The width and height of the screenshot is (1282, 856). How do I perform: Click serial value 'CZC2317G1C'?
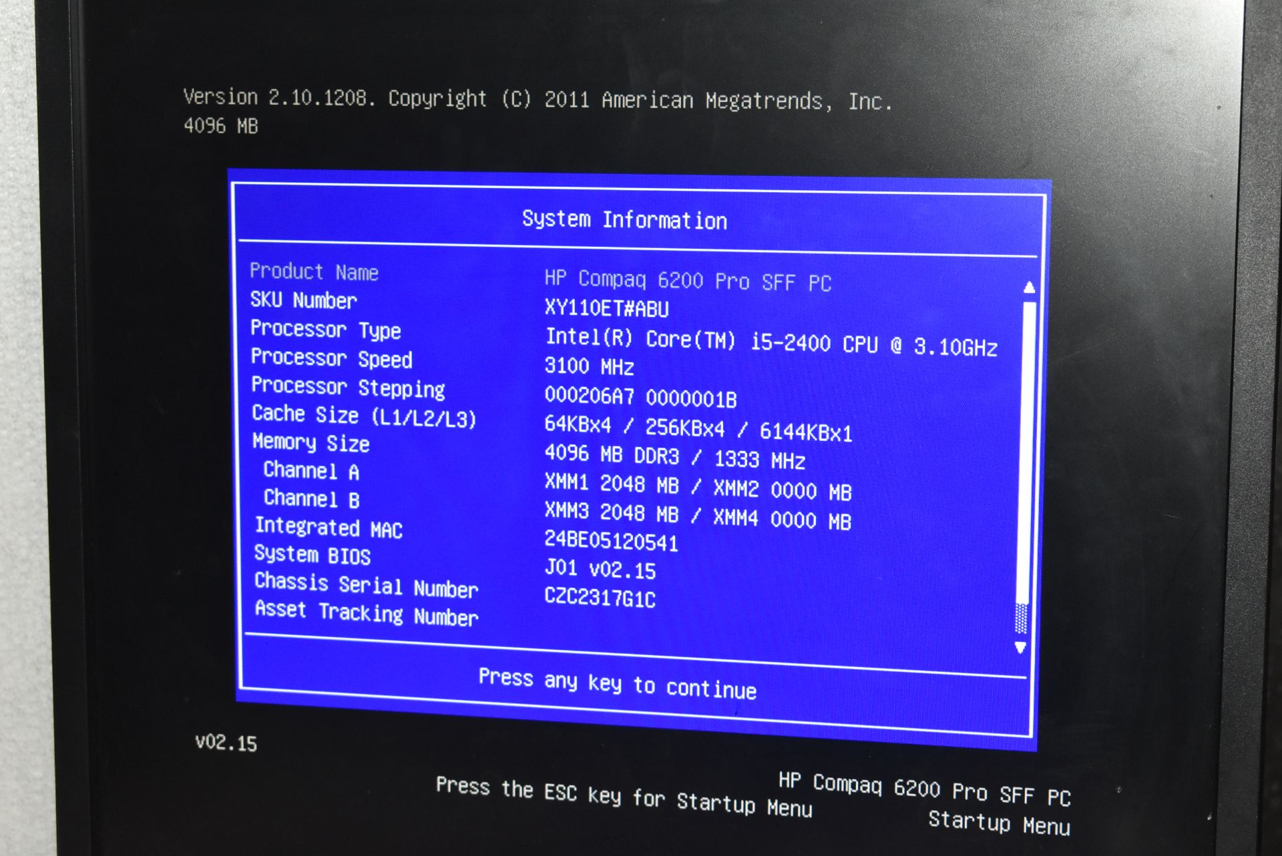[x=600, y=596]
